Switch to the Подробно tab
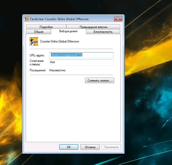 [46, 27]
